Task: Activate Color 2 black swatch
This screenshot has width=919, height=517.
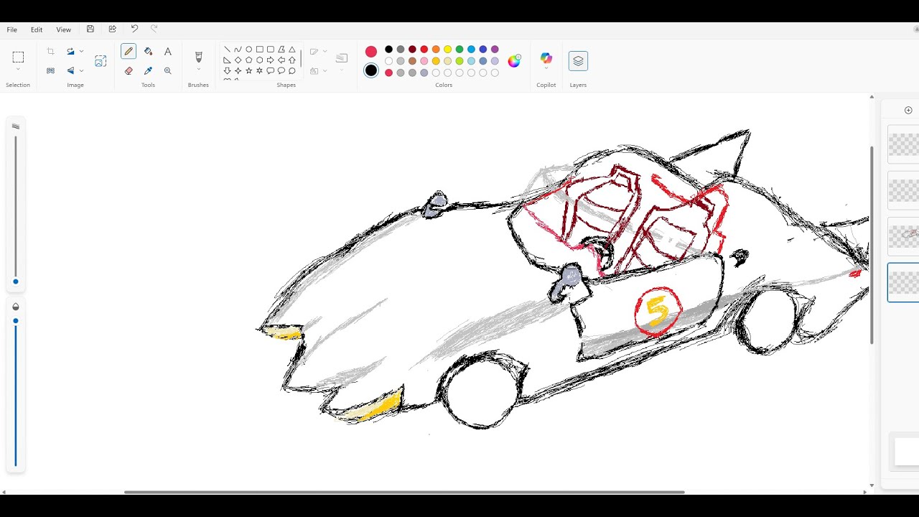Action: coord(371,70)
